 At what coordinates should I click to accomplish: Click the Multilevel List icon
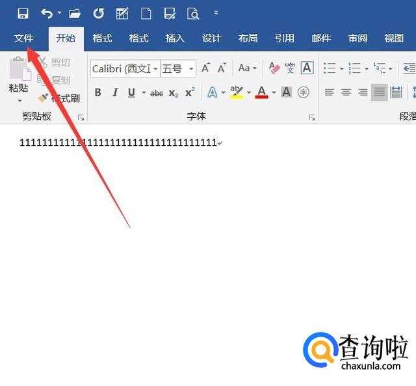(x=380, y=68)
